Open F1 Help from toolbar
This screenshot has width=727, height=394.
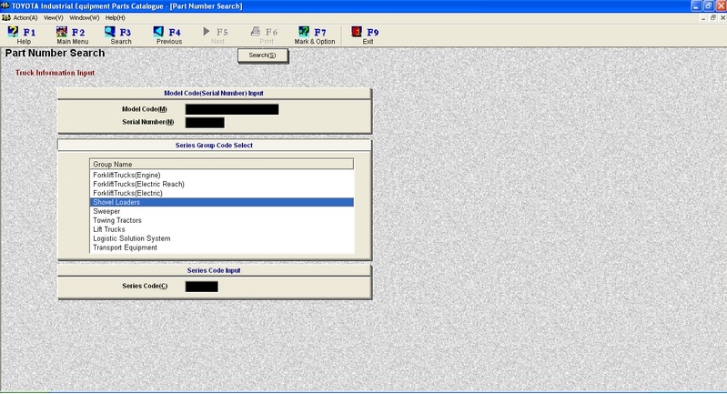[x=22, y=35]
